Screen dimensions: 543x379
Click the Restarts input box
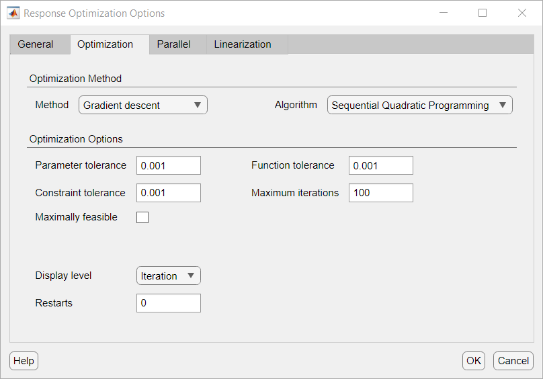coord(168,303)
